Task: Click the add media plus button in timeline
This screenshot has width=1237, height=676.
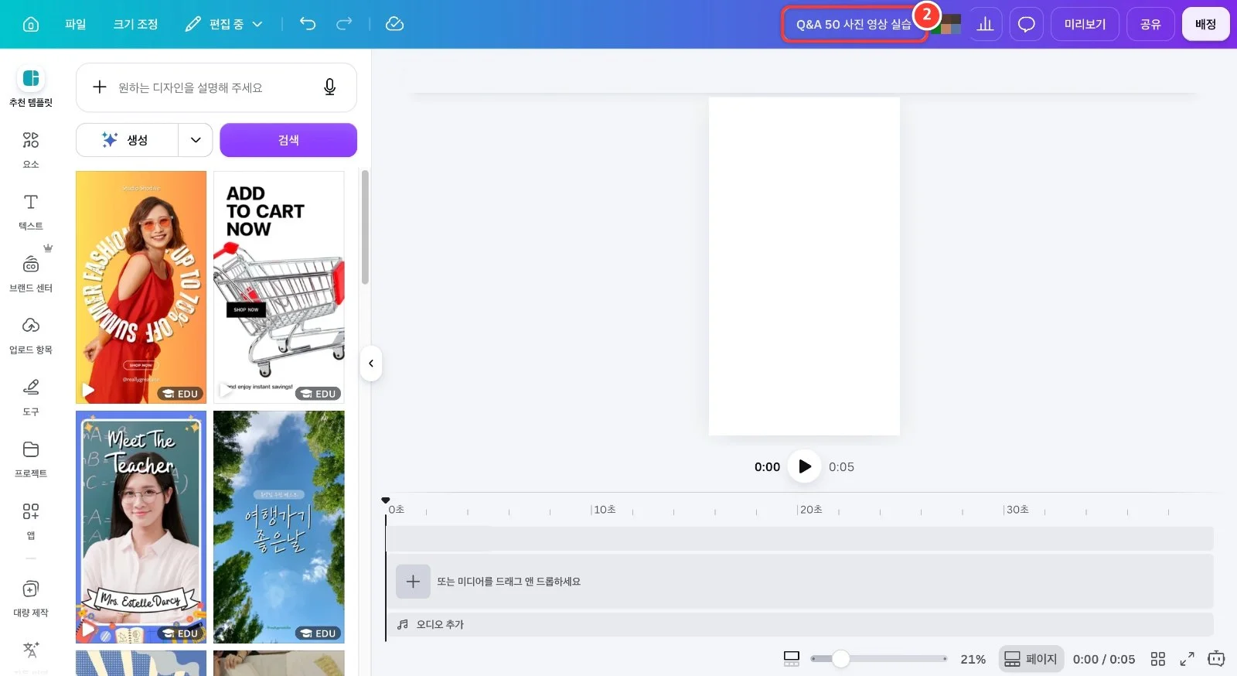Action: pos(413,581)
